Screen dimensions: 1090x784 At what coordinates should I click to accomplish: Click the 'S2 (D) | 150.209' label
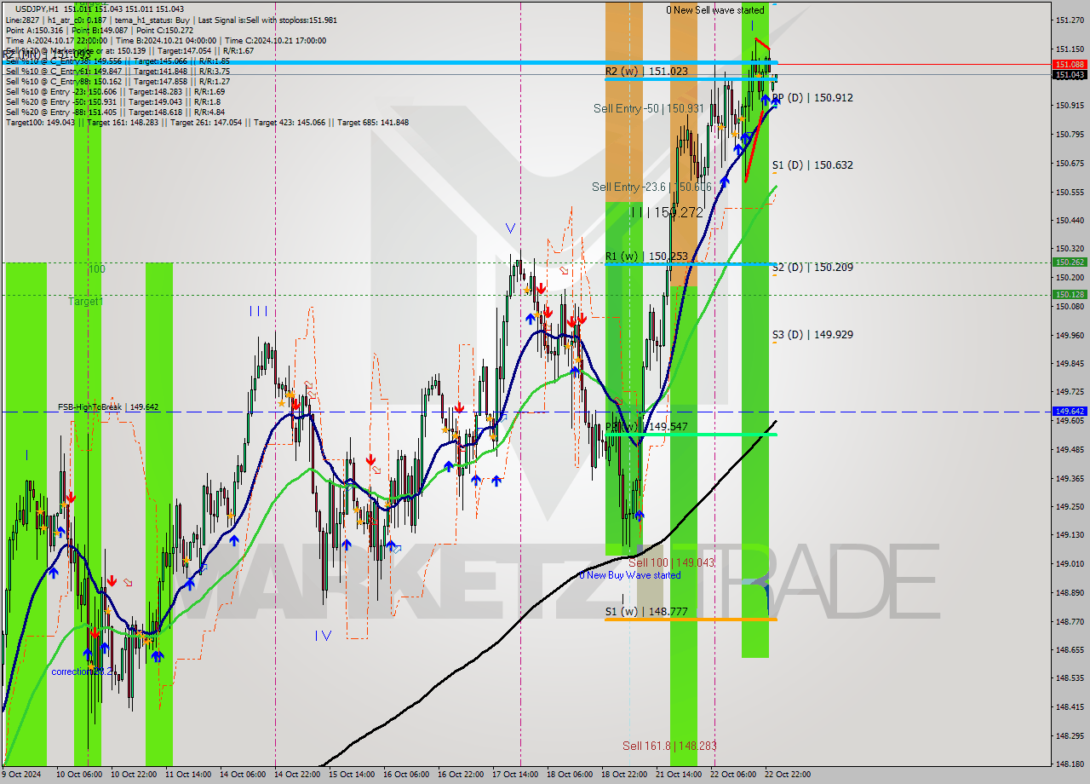coord(812,268)
